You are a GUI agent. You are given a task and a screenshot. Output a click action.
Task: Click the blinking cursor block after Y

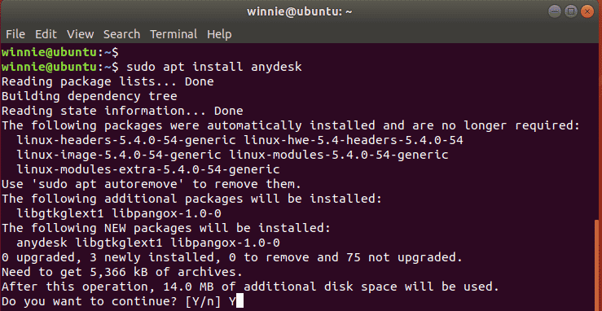point(239,302)
